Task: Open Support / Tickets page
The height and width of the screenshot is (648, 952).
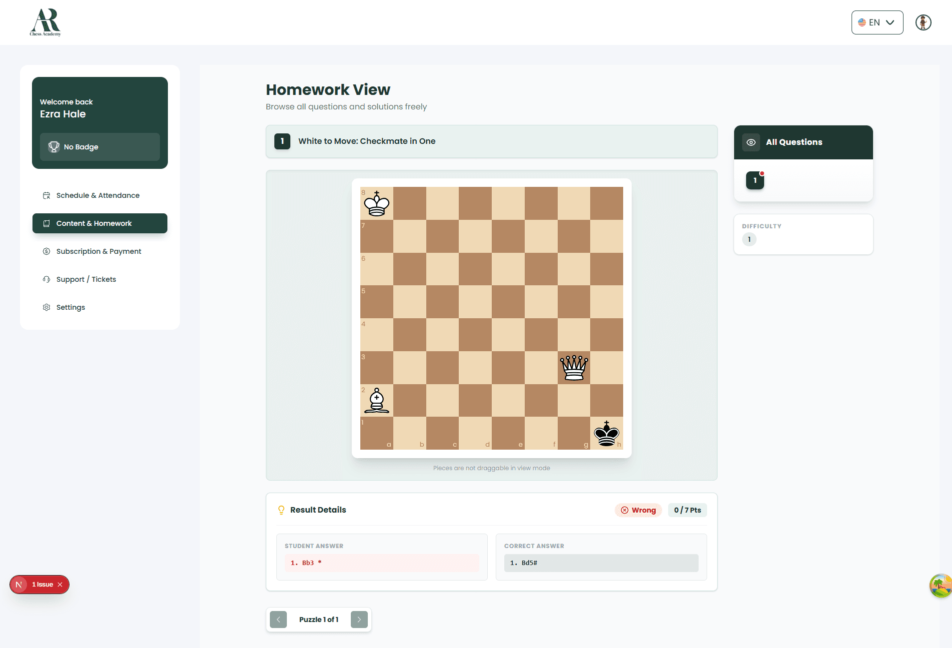Action: click(x=100, y=279)
